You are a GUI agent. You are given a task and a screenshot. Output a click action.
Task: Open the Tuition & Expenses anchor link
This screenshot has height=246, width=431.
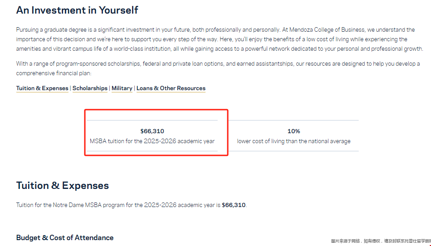pos(42,88)
